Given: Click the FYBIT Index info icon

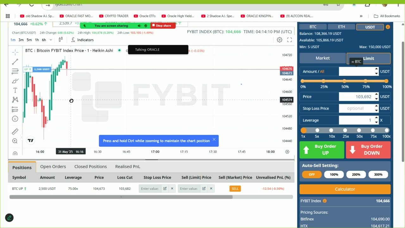Looking at the screenshot, I should 325,201.
